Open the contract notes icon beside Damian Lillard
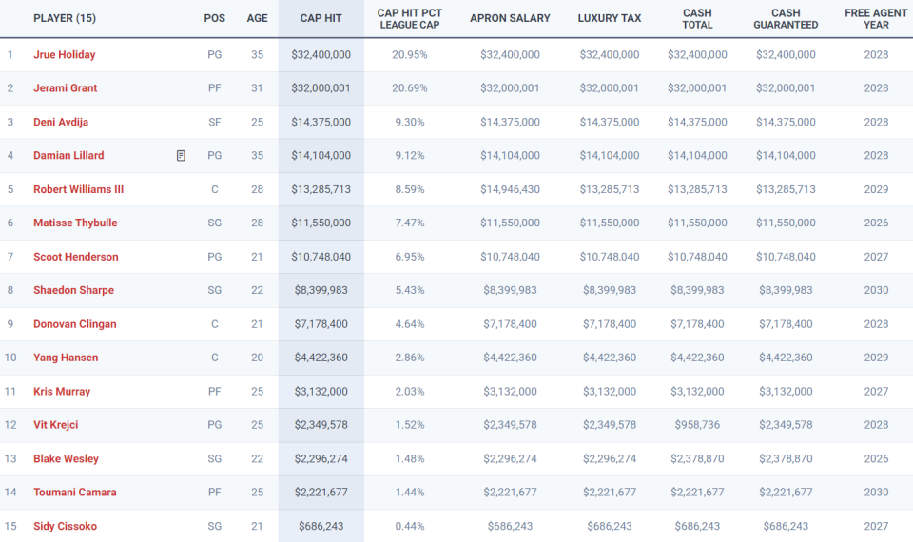The image size is (913, 542). pyautogui.click(x=181, y=155)
